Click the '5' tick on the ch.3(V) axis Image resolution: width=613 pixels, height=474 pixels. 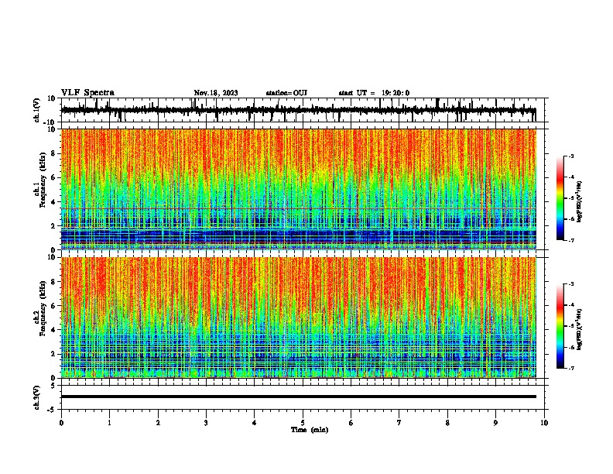(x=54, y=386)
